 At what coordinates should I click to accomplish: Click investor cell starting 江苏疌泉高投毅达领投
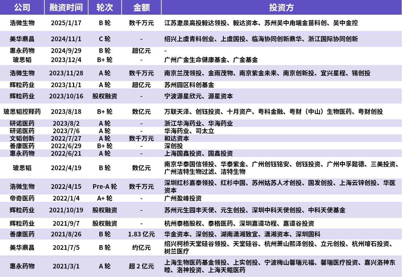261,23
